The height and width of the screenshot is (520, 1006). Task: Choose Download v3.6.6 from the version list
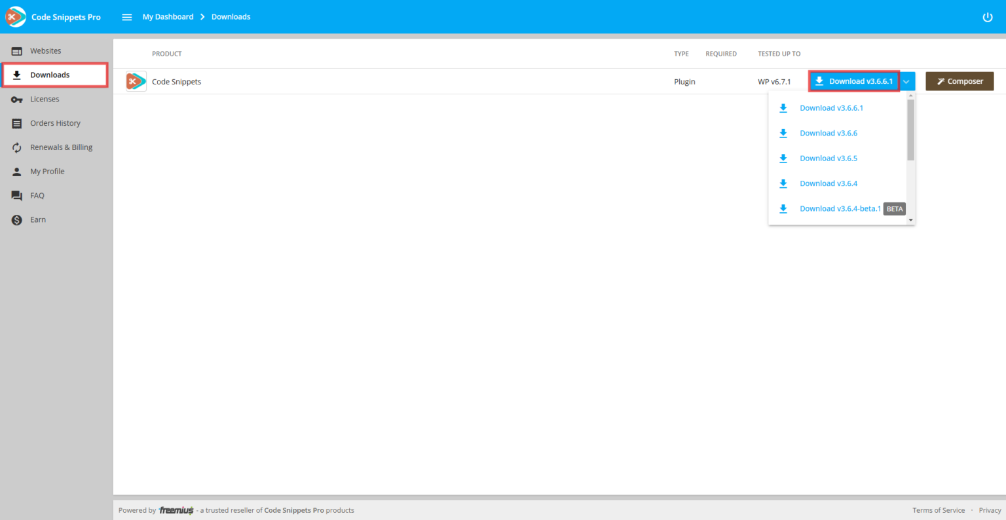pyautogui.click(x=829, y=134)
